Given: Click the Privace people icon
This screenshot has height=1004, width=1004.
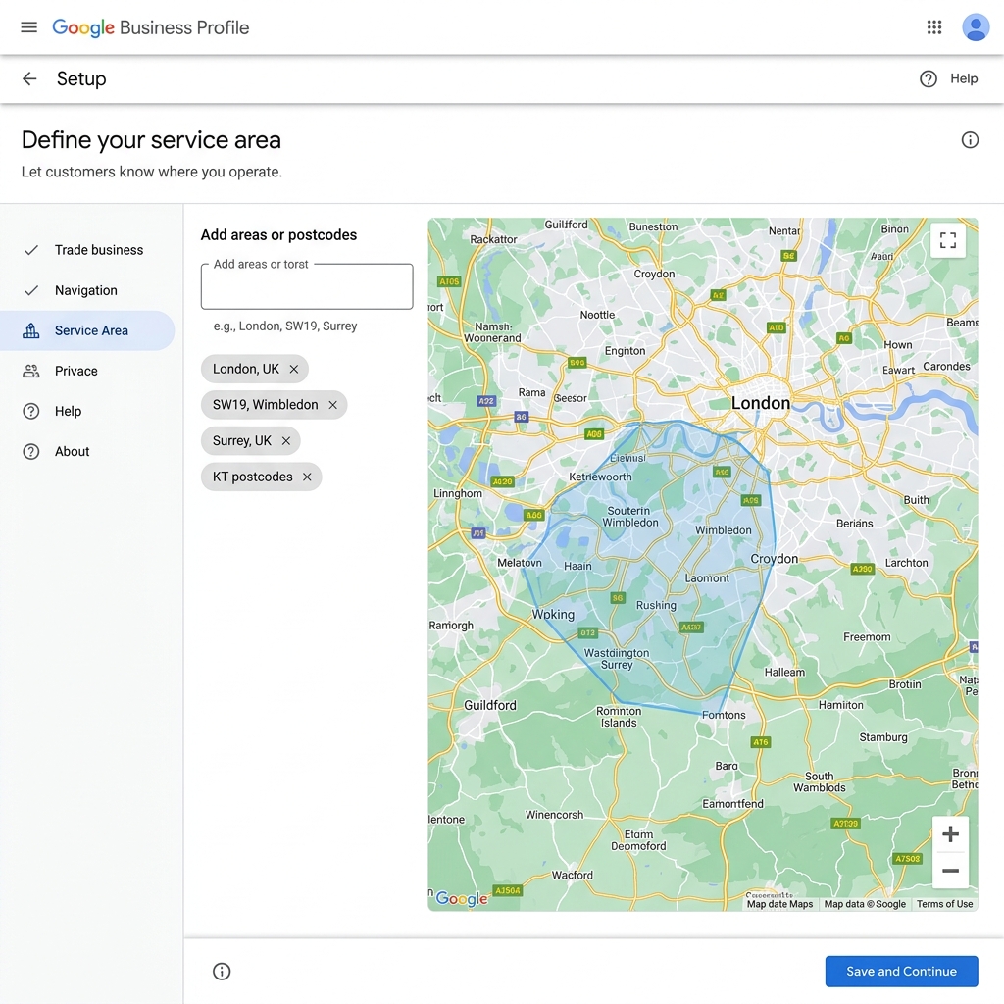Looking at the screenshot, I should [31, 371].
